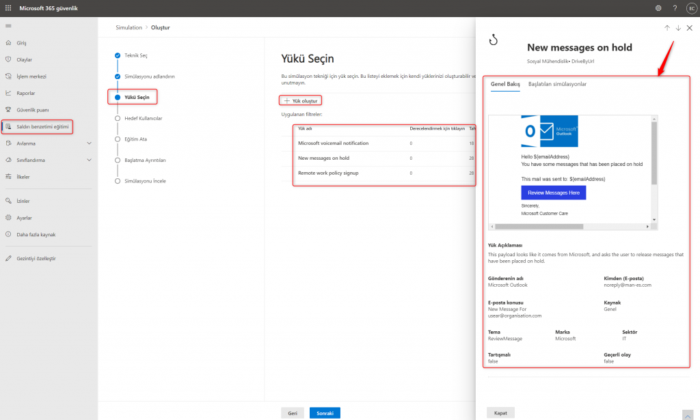Expand the Avlanma menu section
The image size is (700, 420).
click(x=89, y=143)
